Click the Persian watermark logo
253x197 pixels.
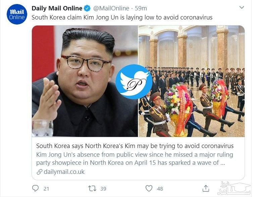(235, 188)
